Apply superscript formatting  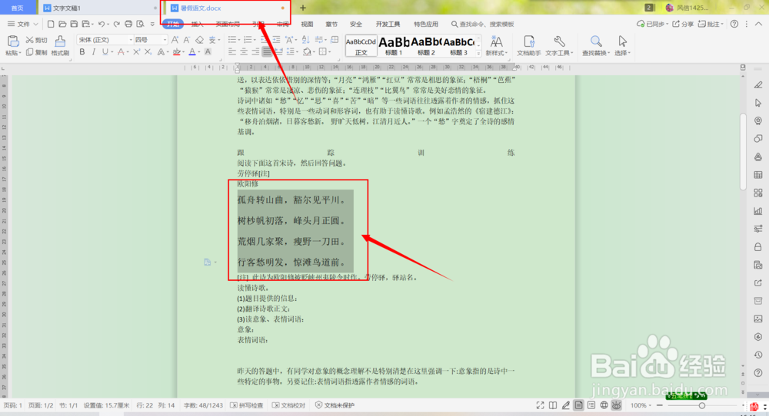click(x=136, y=52)
